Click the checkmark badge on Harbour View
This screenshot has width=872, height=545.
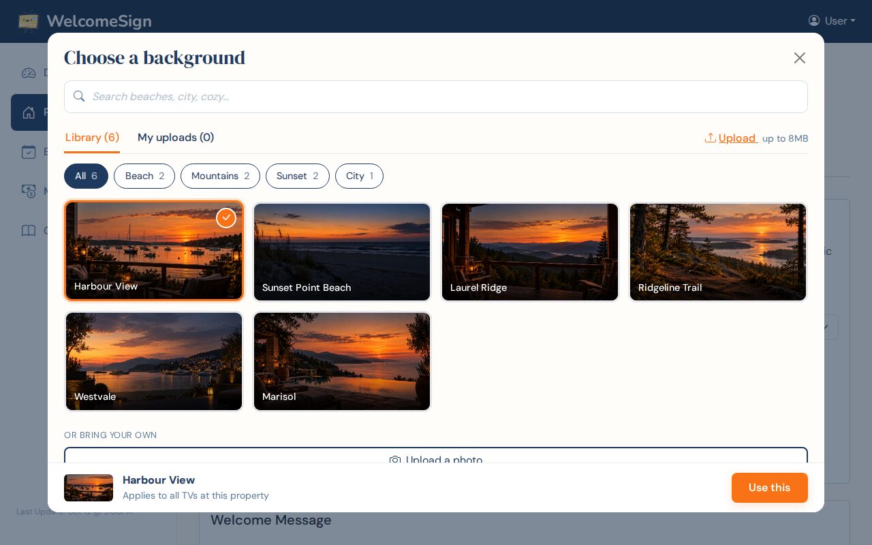tap(226, 218)
